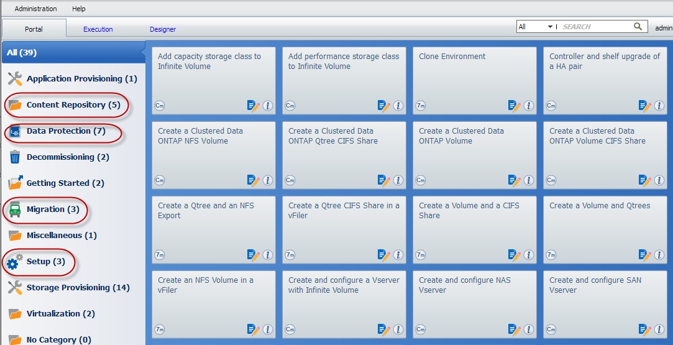Open Application Provisioning (1) category
Image resolution: width=673 pixels, height=345 pixels.
pyautogui.click(x=82, y=78)
